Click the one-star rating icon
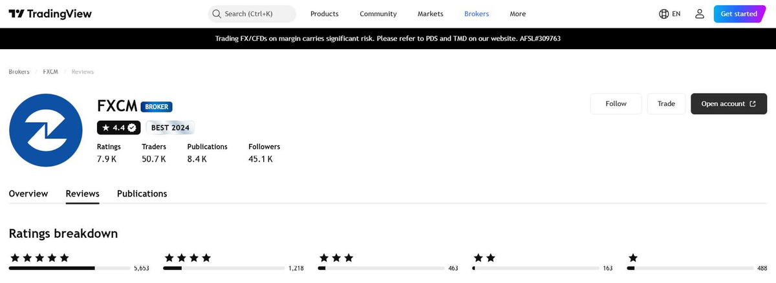 tap(632, 258)
